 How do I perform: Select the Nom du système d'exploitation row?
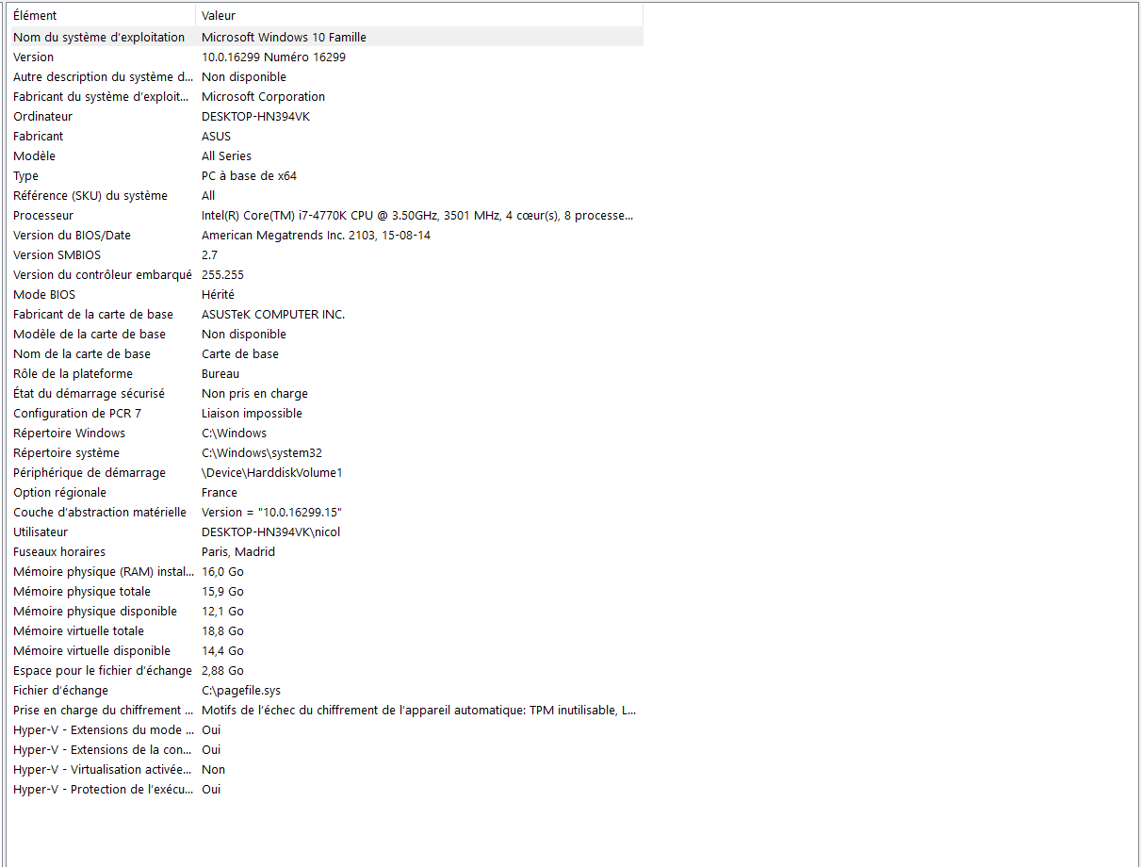tap(326, 37)
